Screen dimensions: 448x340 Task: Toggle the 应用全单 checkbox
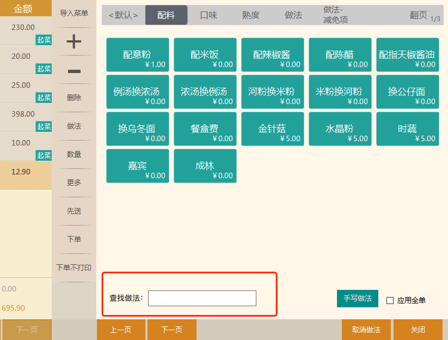390,300
